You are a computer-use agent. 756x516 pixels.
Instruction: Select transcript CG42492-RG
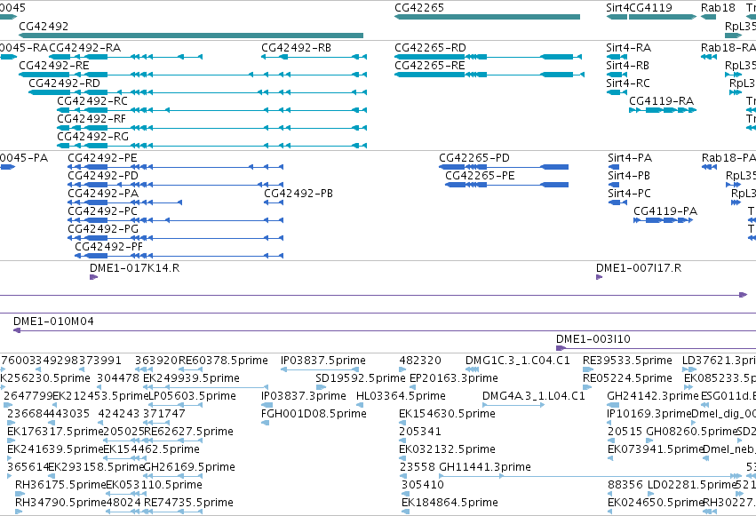pyautogui.click(x=212, y=146)
